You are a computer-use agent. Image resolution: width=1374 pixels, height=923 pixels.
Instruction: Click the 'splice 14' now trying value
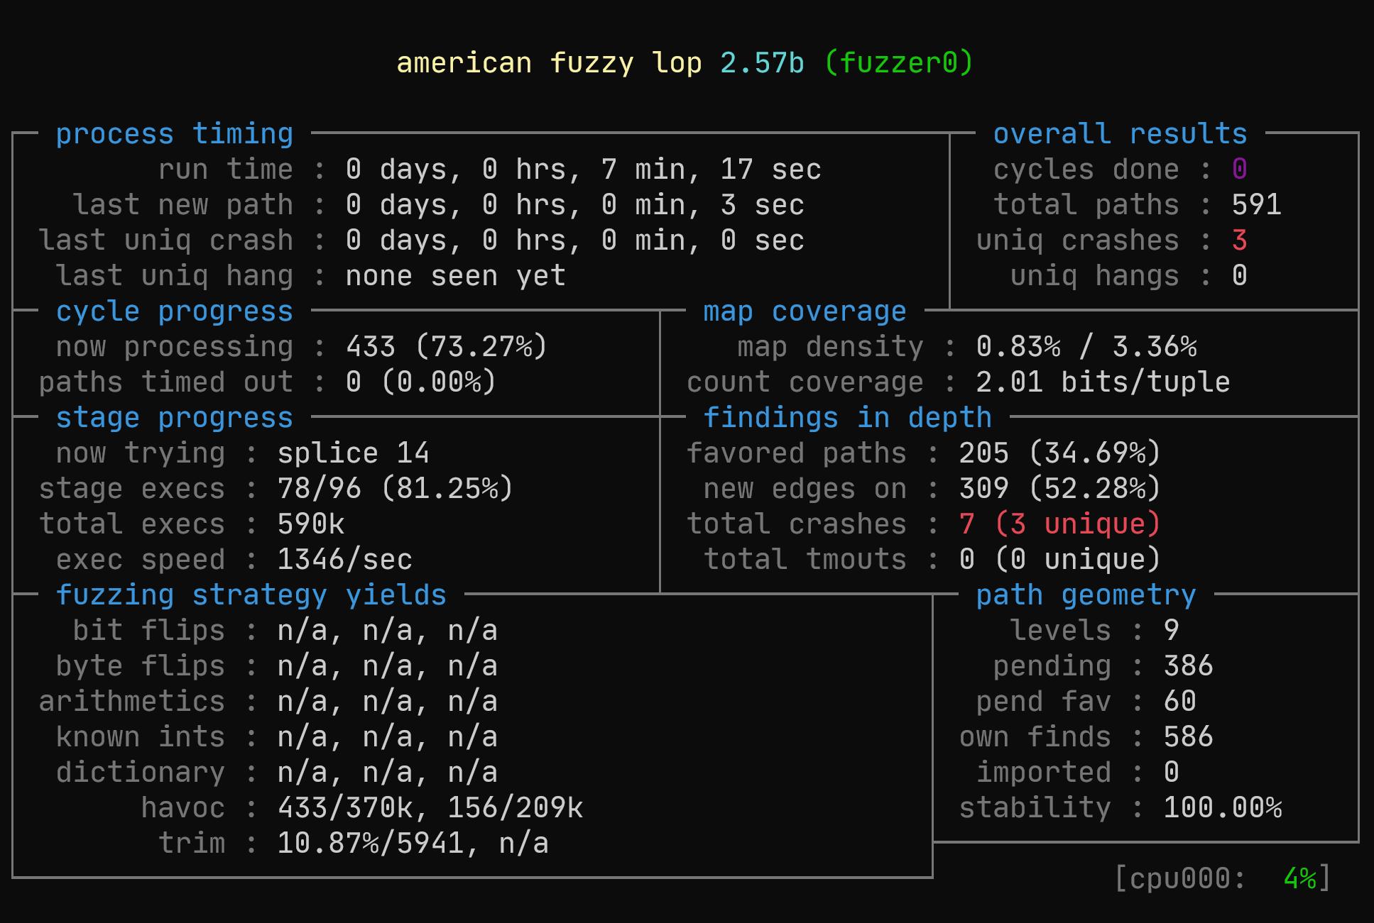click(353, 453)
